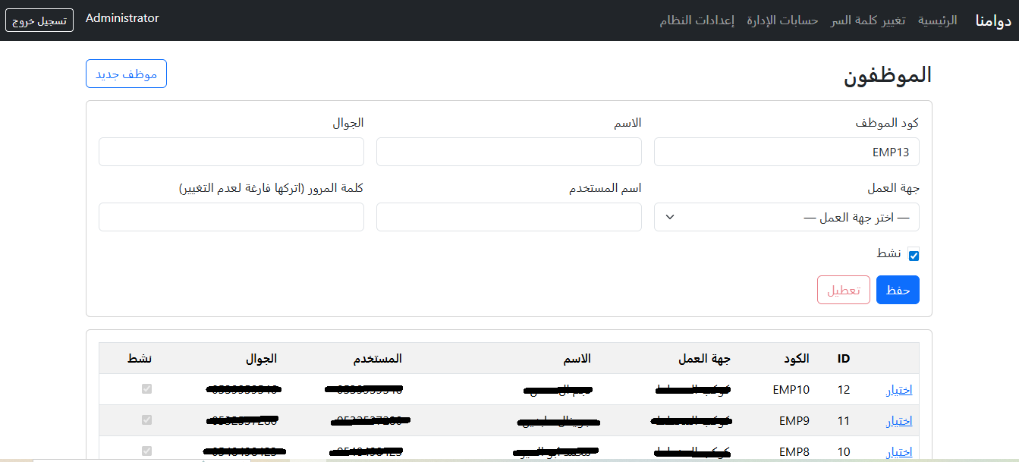Click the كود الموظف field containing EMP13
Screen dimensions: 1019x462
(x=786, y=152)
